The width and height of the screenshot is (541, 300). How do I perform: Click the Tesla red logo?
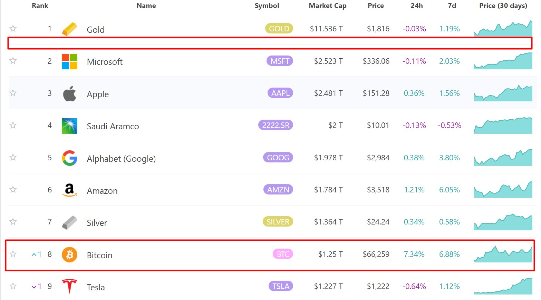coord(69,287)
